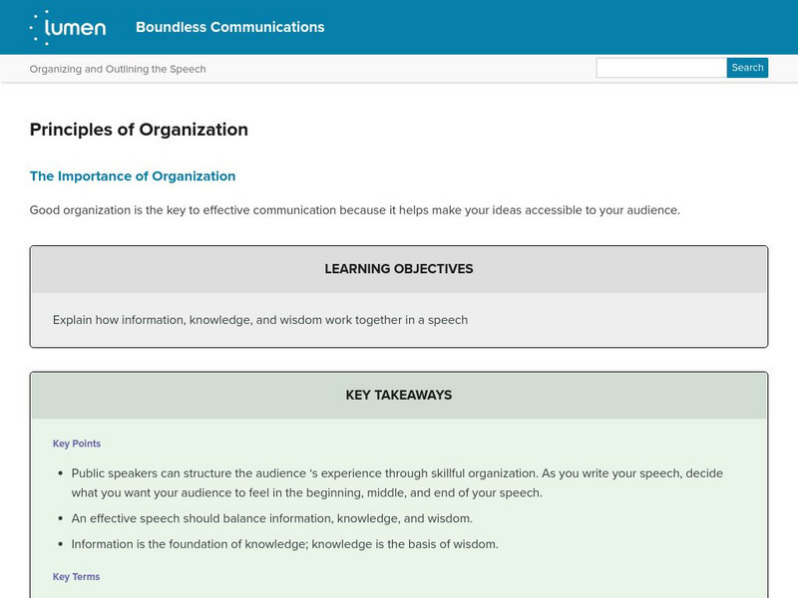Click the Learning Objectives box header

pos(399,269)
